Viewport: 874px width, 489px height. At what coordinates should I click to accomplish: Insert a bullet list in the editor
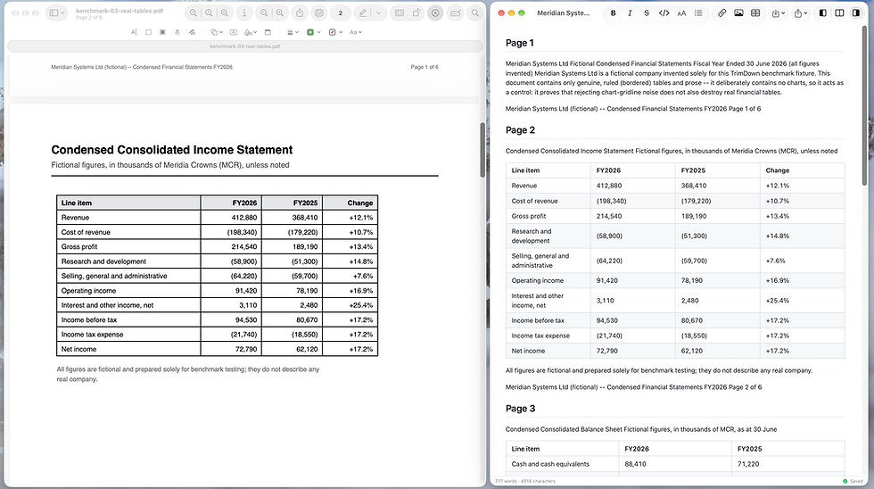(698, 12)
